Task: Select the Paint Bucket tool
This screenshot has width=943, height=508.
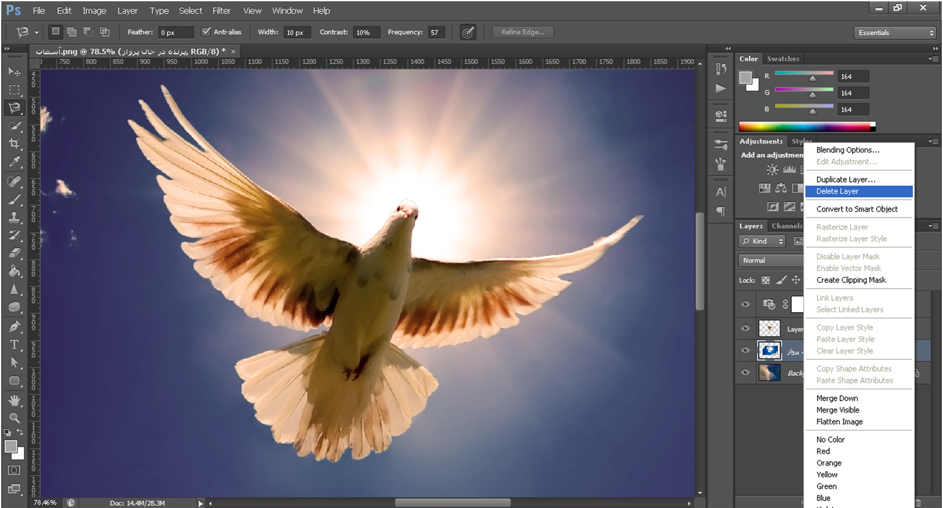Action: point(15,271)
